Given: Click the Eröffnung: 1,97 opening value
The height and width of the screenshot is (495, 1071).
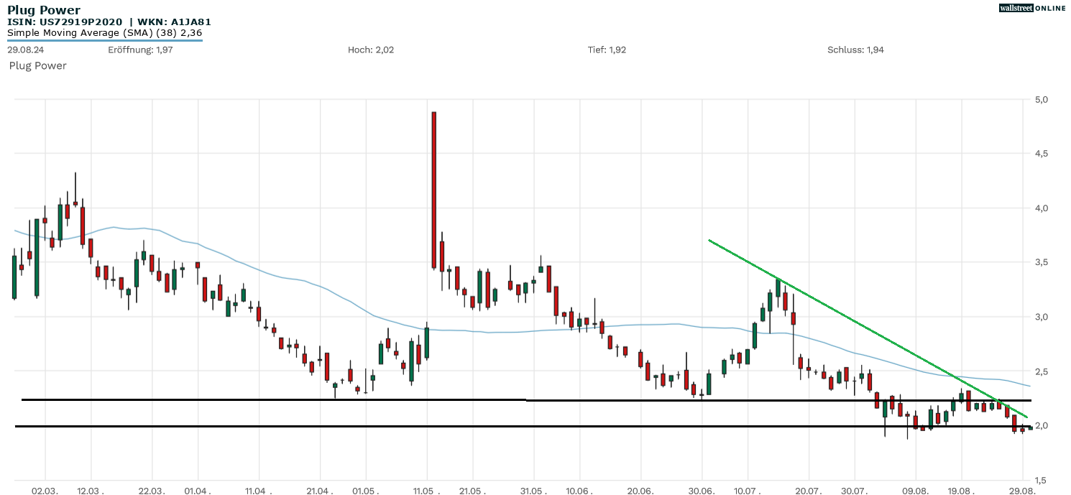Looking at the screenshot, I should 141,50.
